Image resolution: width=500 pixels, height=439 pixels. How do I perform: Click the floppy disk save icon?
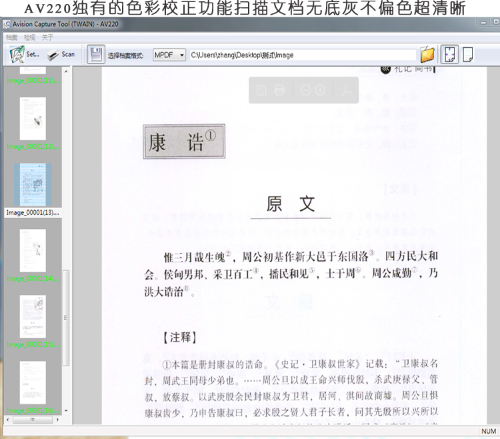coord(96,55)
